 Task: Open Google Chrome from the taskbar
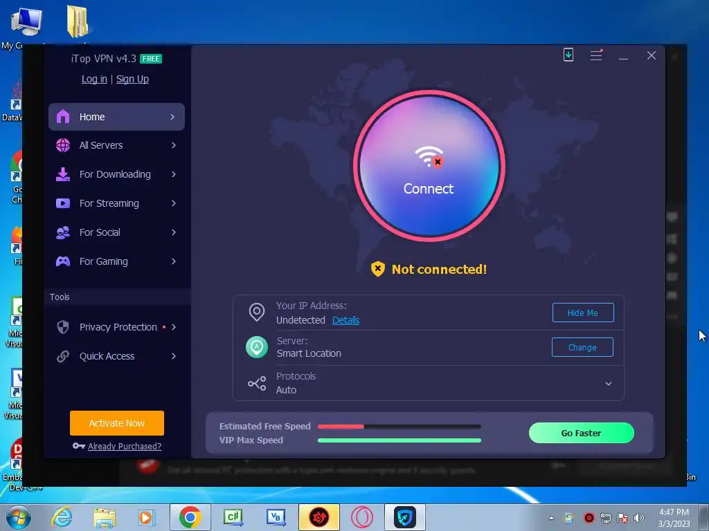[x=190, y=517]
